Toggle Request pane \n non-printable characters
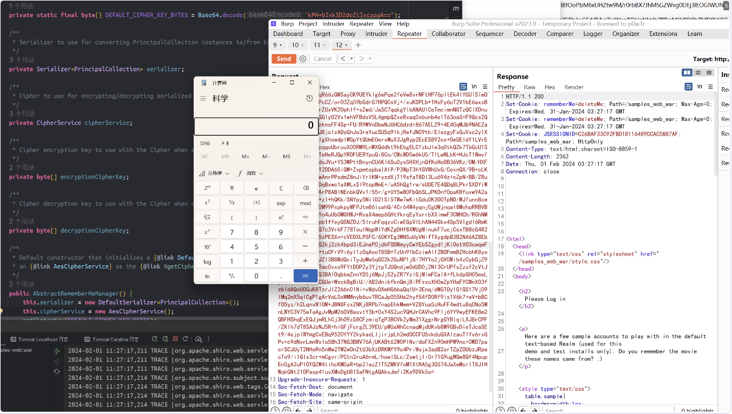 (x=474, y=87)
